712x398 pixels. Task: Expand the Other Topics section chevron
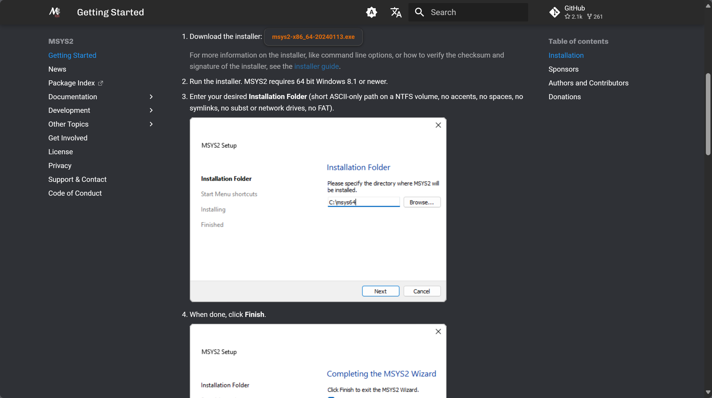click(x=151, y=124)
